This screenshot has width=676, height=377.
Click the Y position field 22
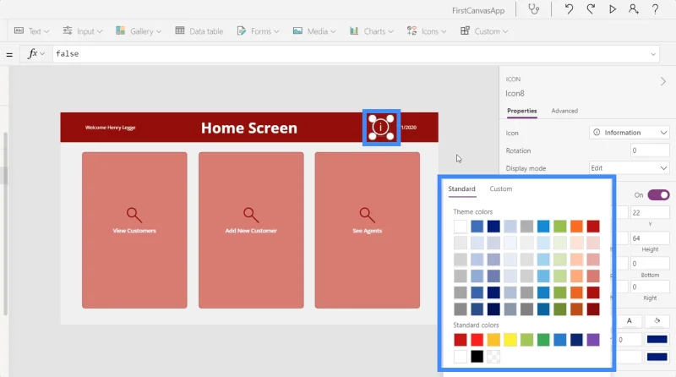click(650, 213)
